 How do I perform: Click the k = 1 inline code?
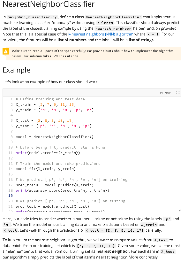coord(153,34)
